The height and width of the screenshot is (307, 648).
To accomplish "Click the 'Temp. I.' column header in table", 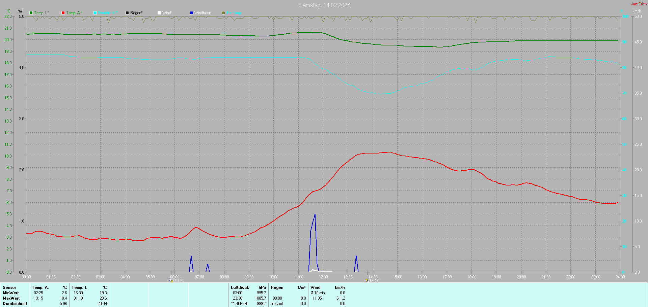I will click(x=79, y=287).
